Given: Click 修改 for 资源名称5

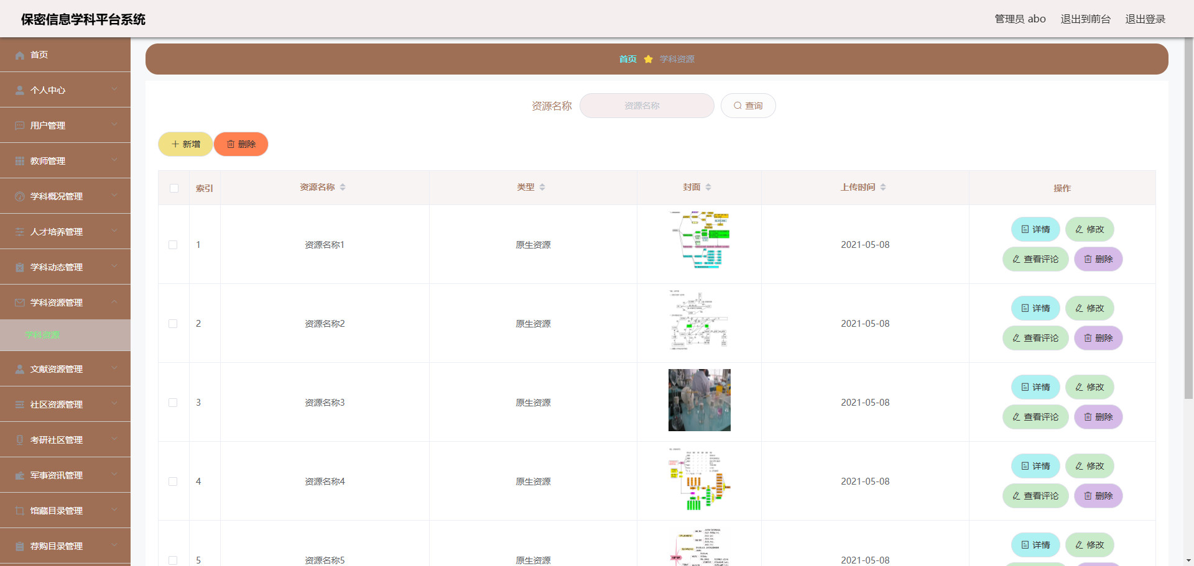Looking at the screenshot, I should (x=1090, y=545).
